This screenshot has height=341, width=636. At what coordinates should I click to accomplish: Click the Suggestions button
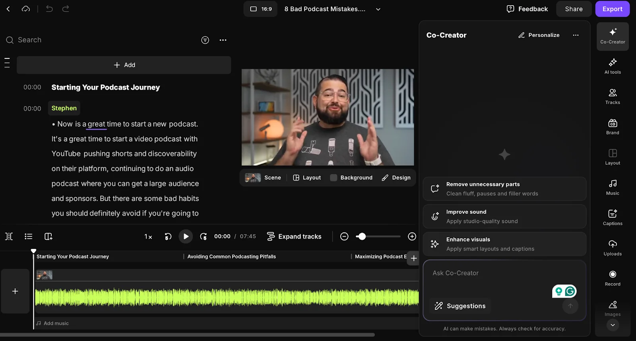(x=460, y=306)
